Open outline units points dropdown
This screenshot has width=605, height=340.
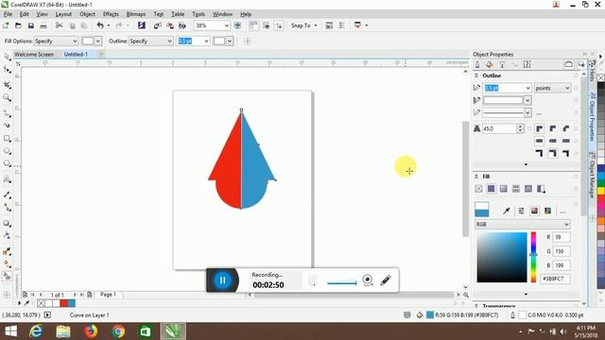552,88
